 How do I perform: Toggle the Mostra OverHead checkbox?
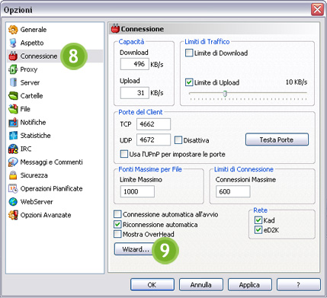click(117, 234)
